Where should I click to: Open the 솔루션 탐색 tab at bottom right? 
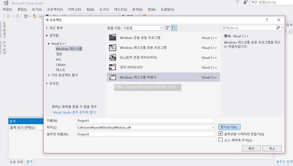coord(284,162)
